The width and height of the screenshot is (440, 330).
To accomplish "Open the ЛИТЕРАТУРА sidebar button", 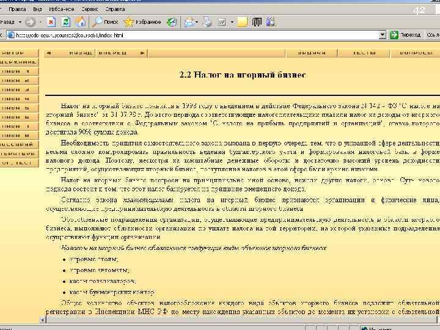I will click(19, 154).
